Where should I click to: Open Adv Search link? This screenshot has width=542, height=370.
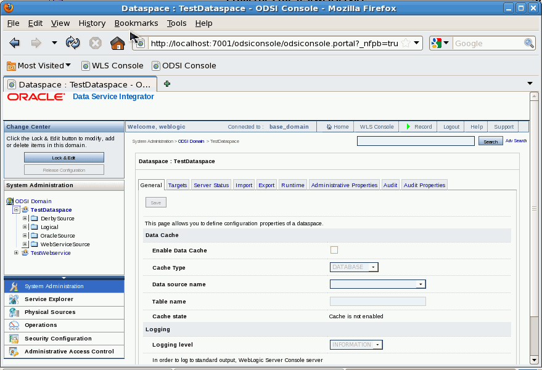515,141
